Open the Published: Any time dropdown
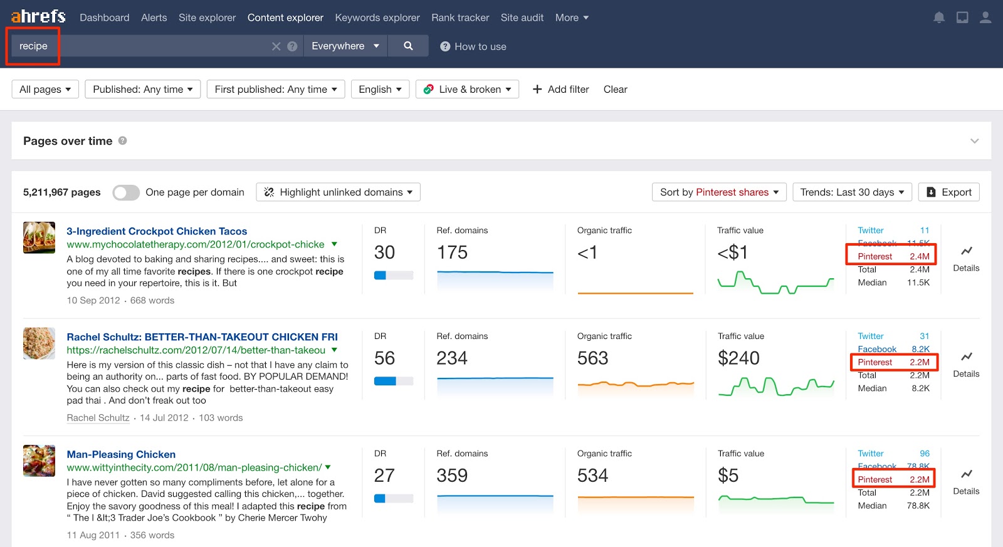The height and width of the screenshot is (547, 1003). coord(143,90)
